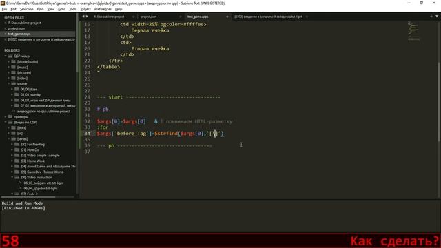This screenshot has height=248, width=441.
Task: Click the [MovieStudio] folder icon
Action: (x=13, y=61)
